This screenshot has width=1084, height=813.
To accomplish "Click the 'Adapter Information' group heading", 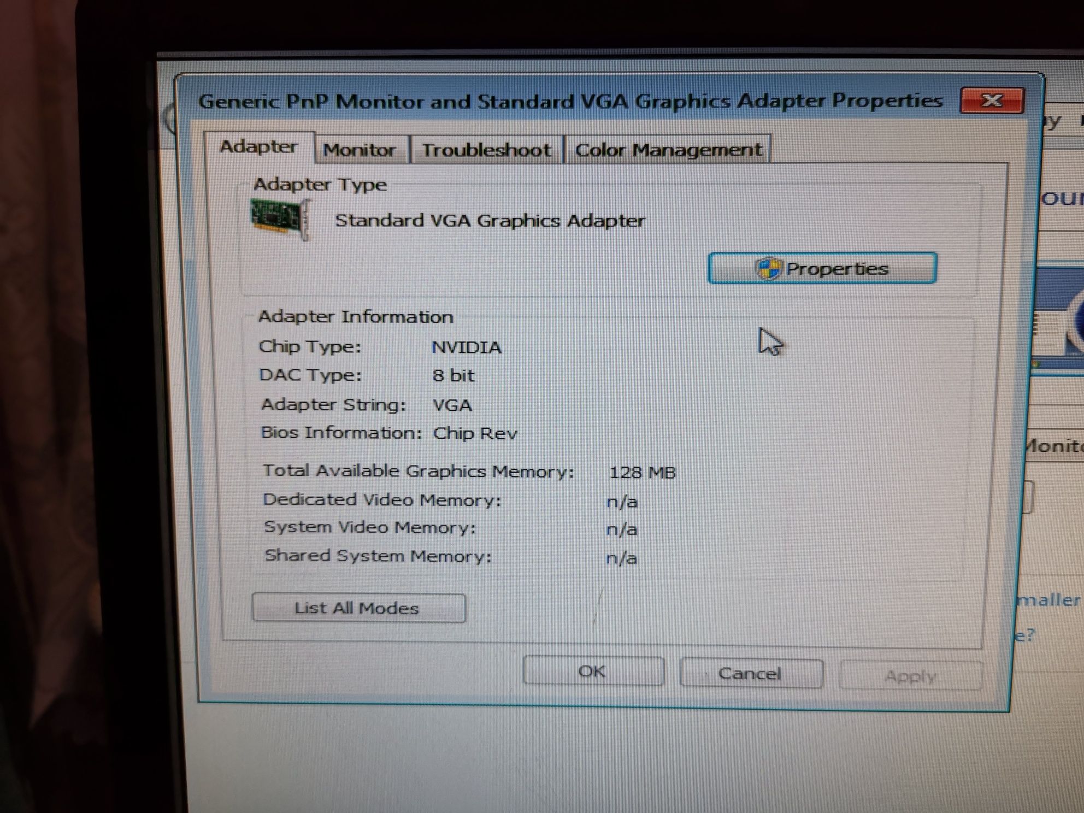I will (356, 317).
